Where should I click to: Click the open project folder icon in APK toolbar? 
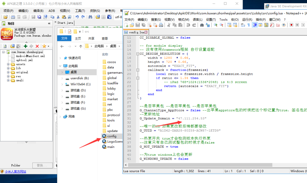[5, 17]
